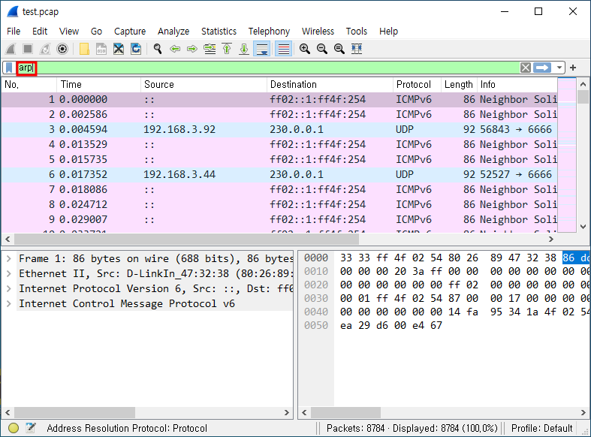Viewport: 591px width, 437px height.
Task: Open the Wireless menu
Action: [x=318, y=32]
